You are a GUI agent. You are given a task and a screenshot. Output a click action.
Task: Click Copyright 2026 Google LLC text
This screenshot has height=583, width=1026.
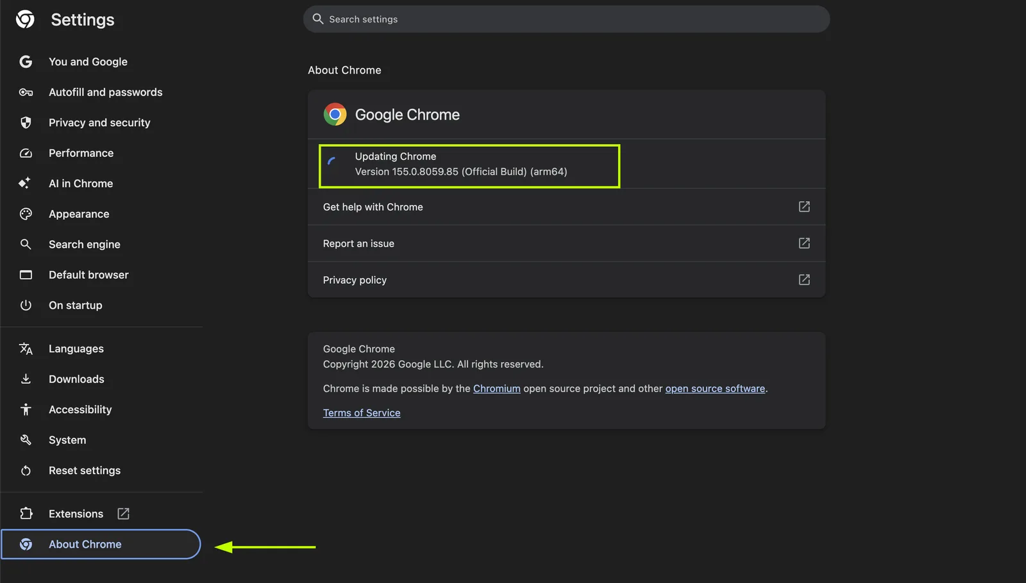tap(433, 364)
